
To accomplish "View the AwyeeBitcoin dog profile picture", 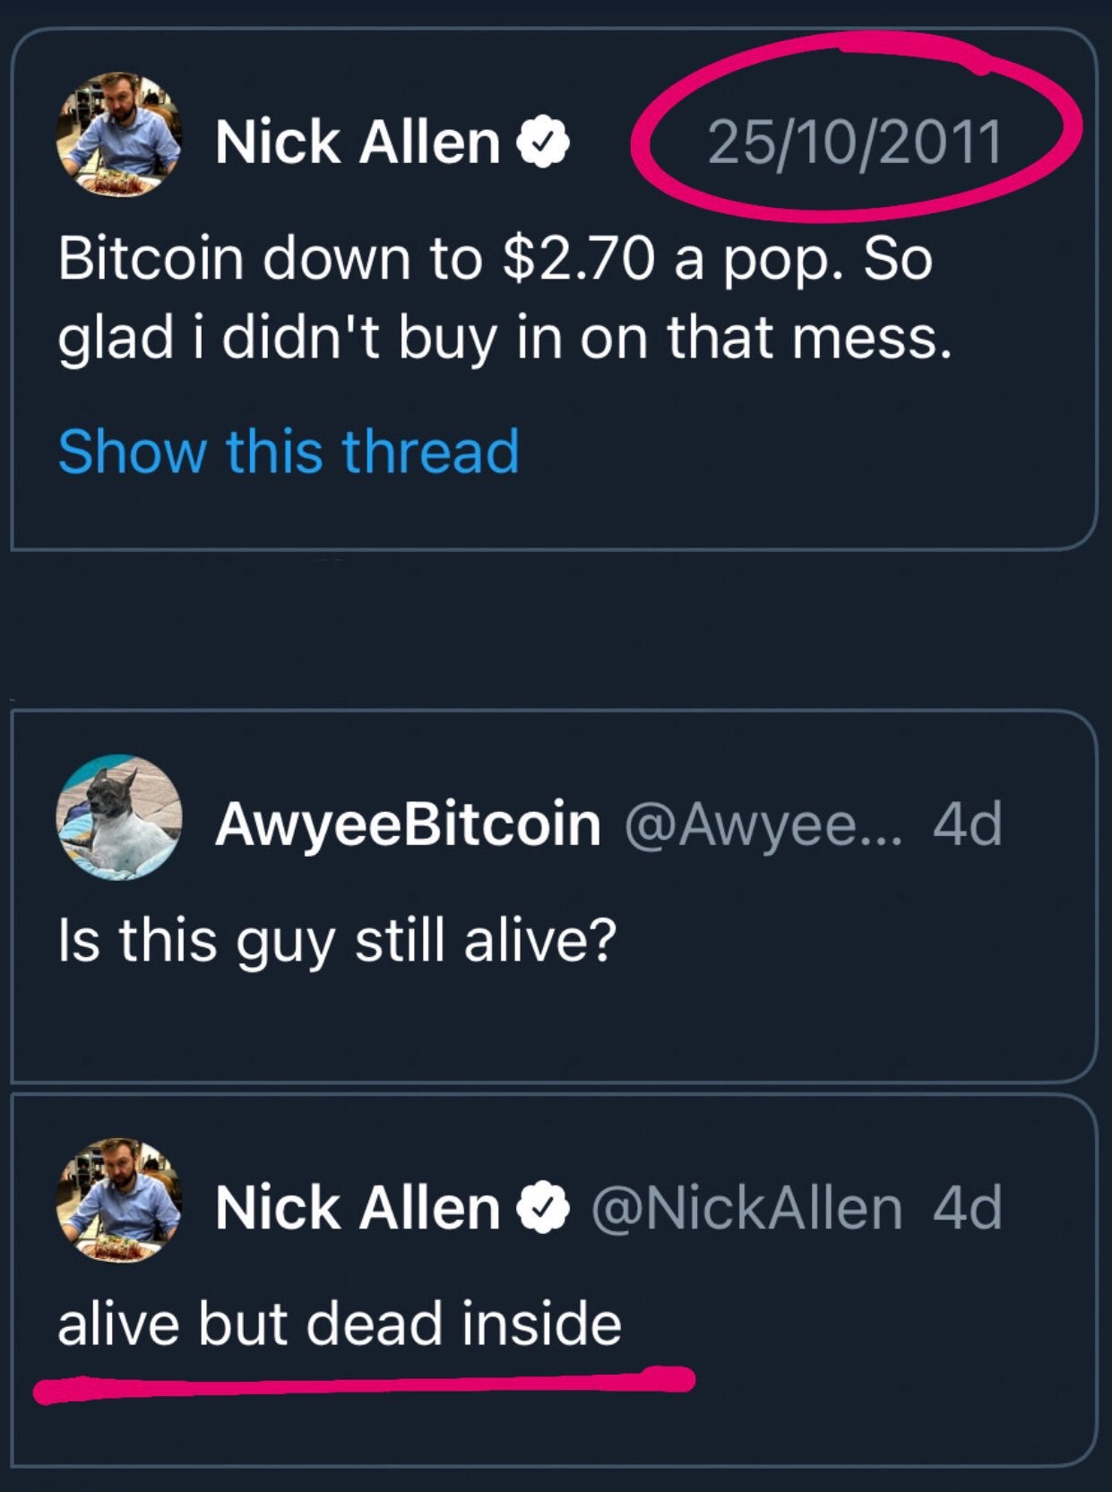I will point(119,817).
